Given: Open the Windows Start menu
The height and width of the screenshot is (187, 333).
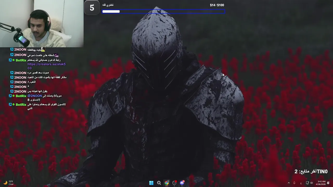Looking at the screenshot, I should (x=151, y=183).
